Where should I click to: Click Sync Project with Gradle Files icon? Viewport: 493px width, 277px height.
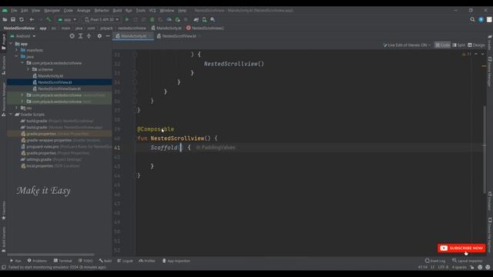[x=196, y=19]
